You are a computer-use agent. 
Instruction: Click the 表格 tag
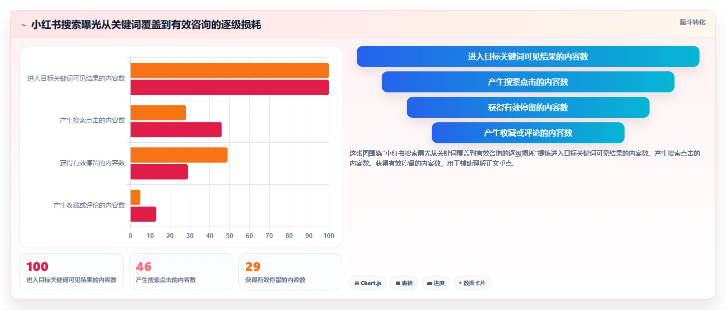(x=404, y=283)
